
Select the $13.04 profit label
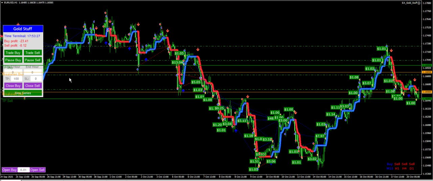point(177,62)
